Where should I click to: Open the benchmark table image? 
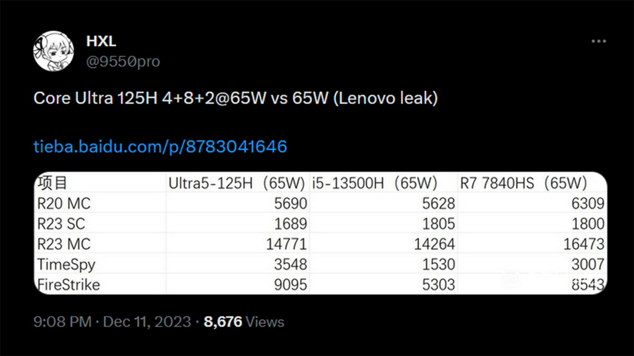320,233
